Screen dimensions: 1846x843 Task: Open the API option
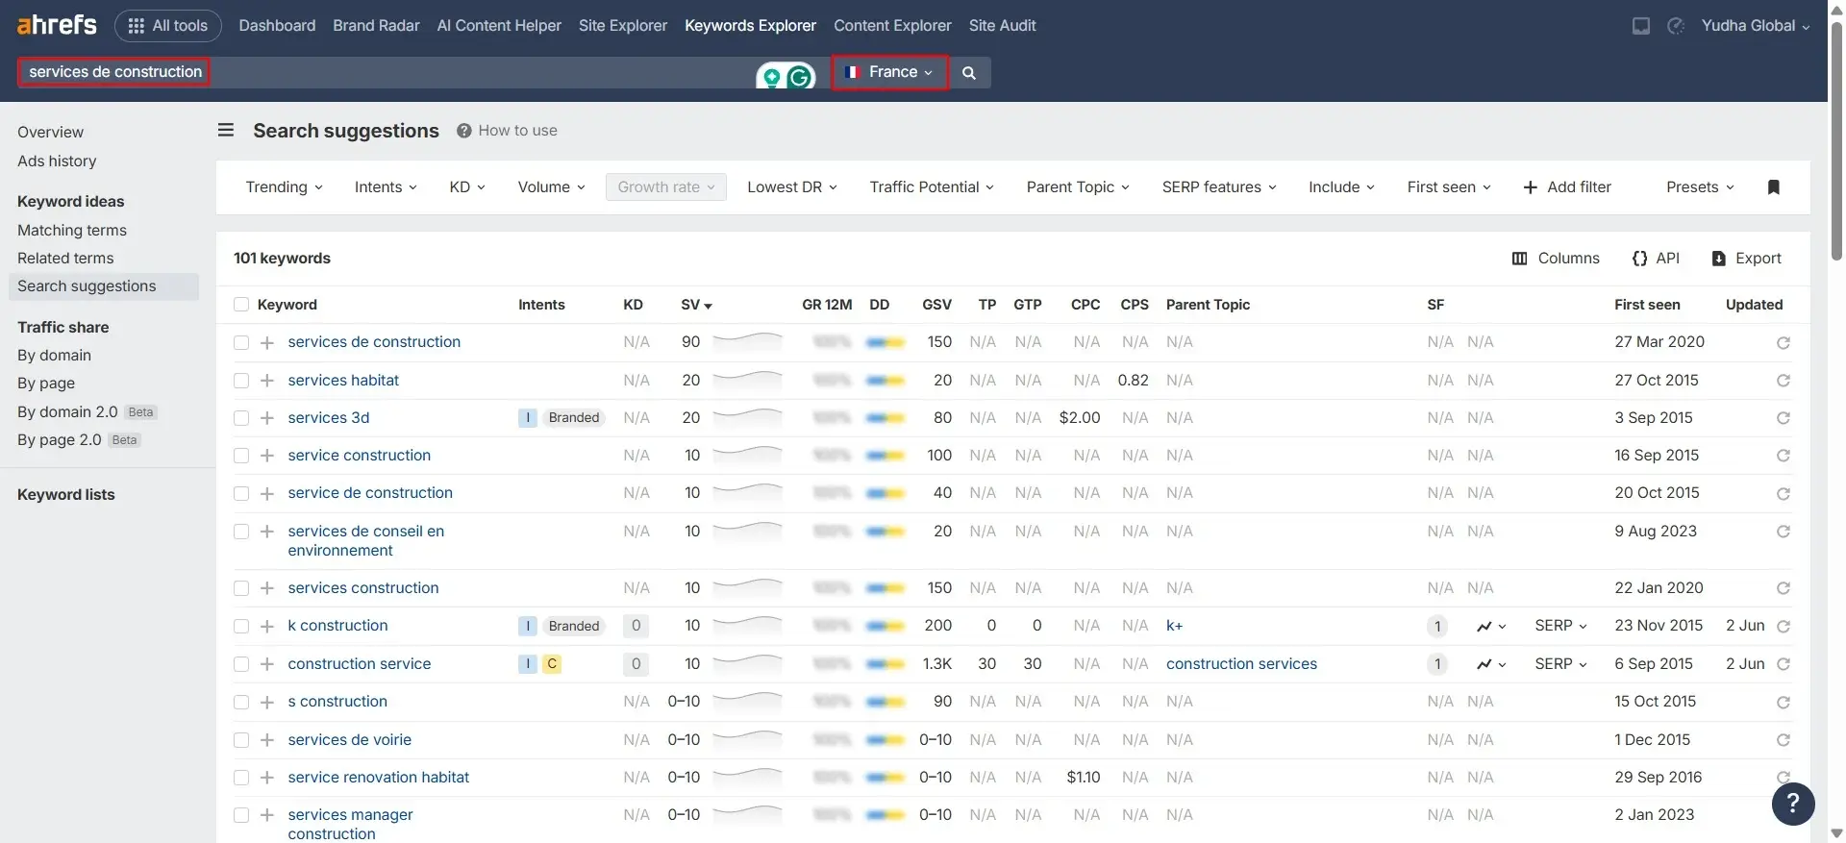(x=1656, y=259)
